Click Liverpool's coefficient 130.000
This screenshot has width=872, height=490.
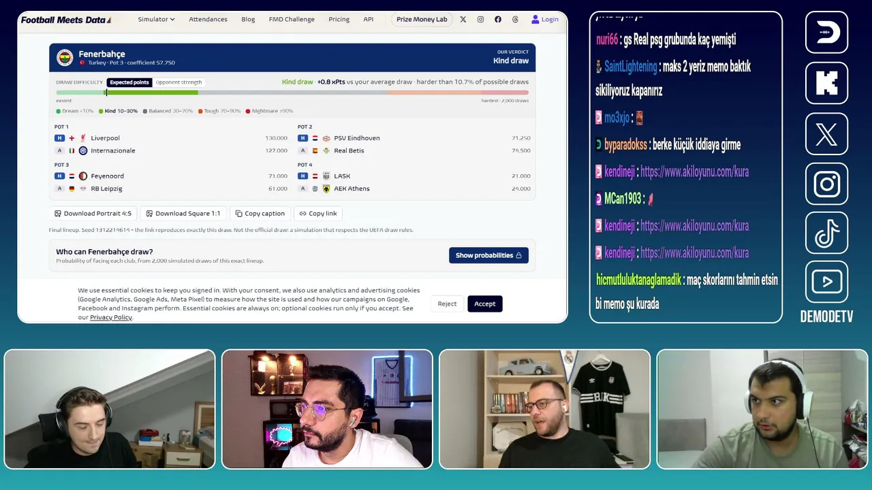pos(276,138)
